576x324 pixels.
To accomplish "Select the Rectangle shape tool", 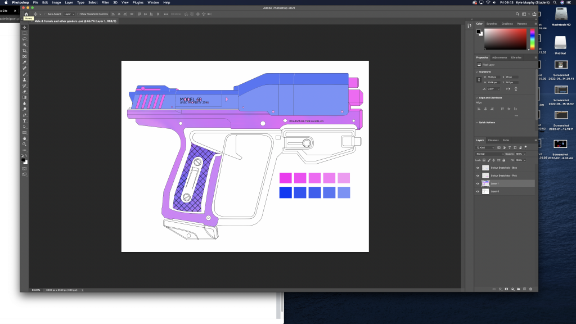I will coord(25,133).
